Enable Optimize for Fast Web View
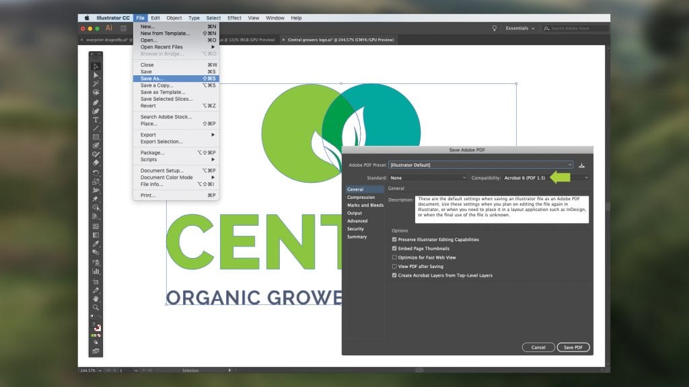689x387 pixels. click(394, 257)
